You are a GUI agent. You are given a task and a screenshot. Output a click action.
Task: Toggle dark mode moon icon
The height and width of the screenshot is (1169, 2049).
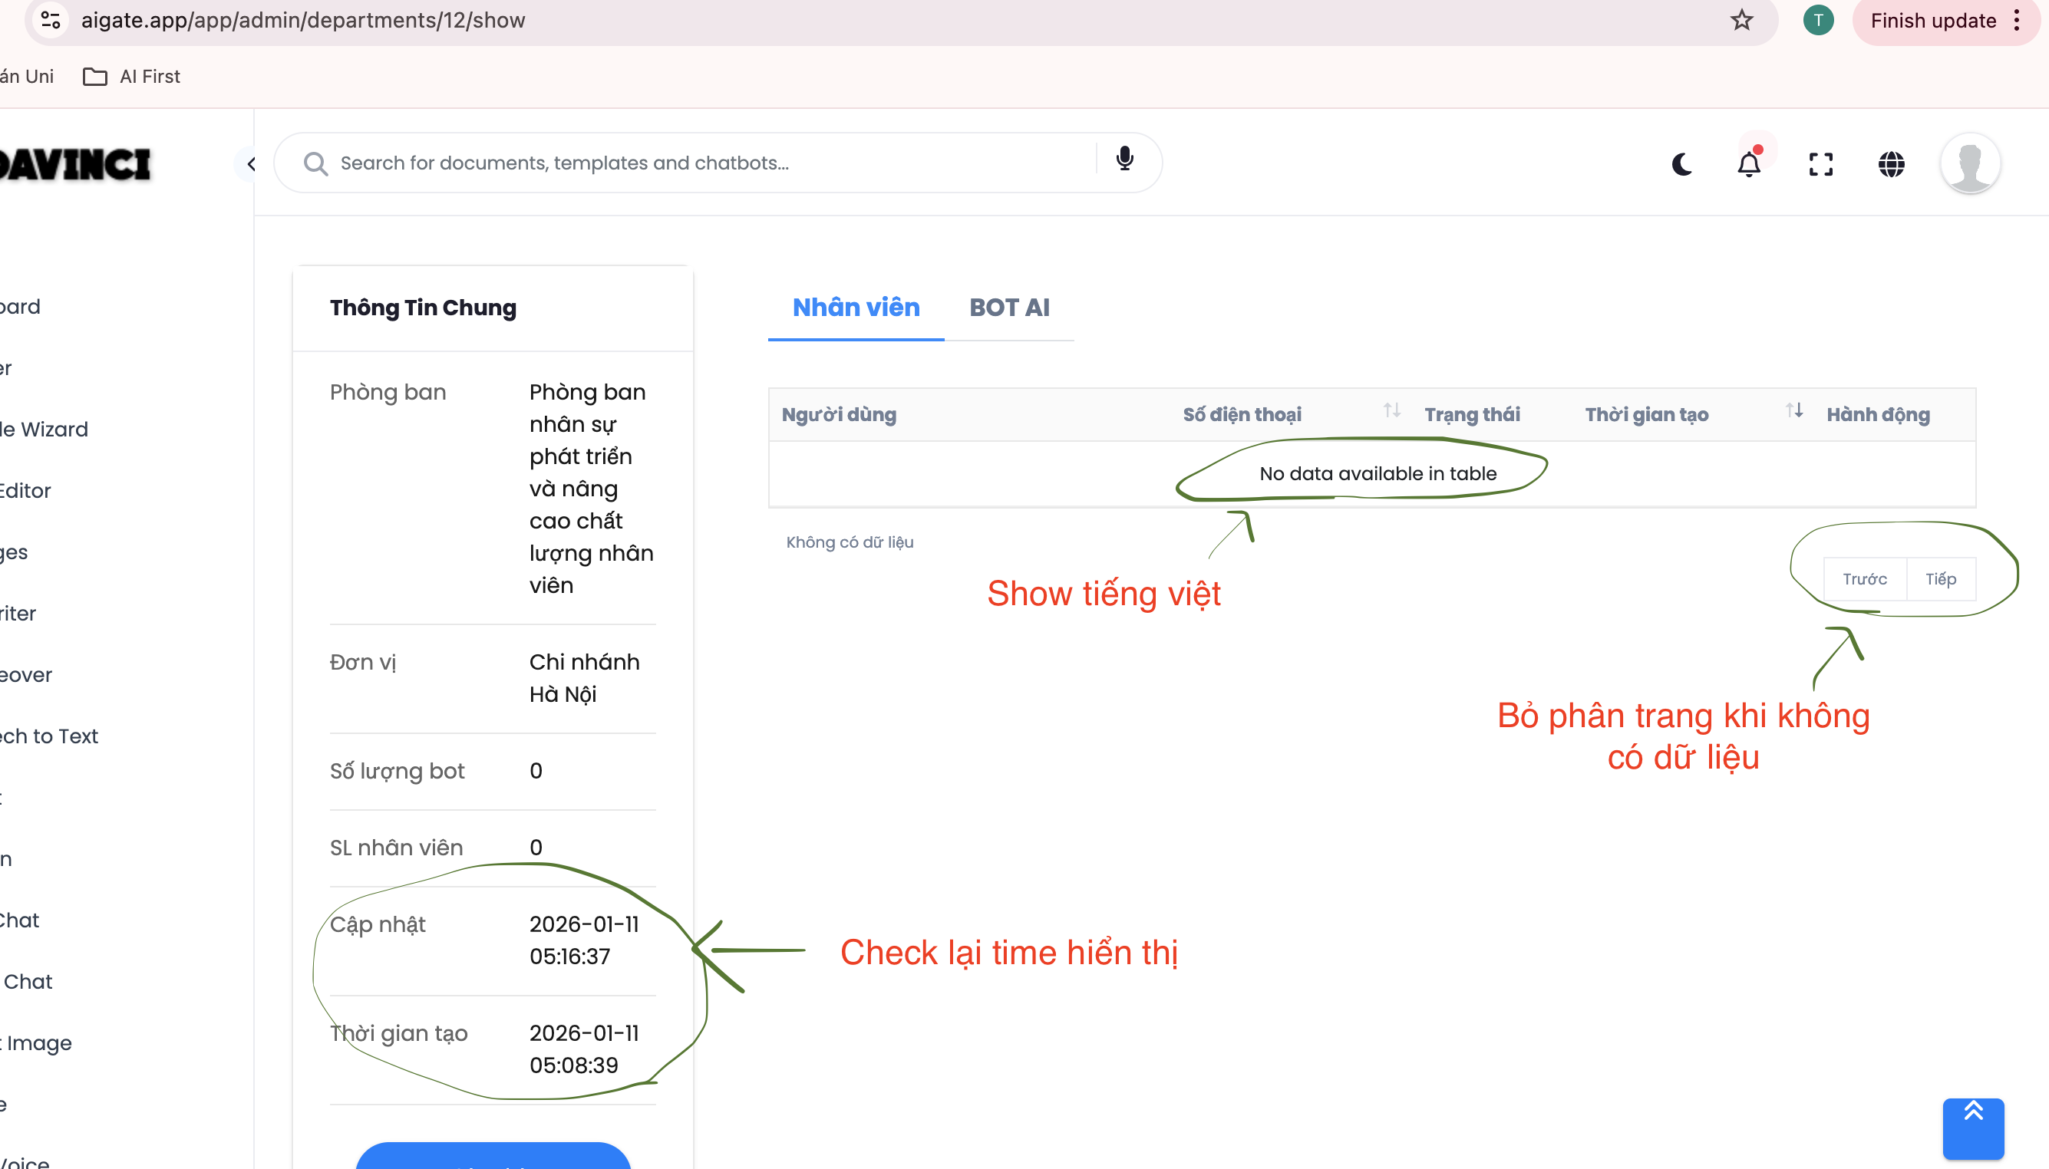point(1682,165)
